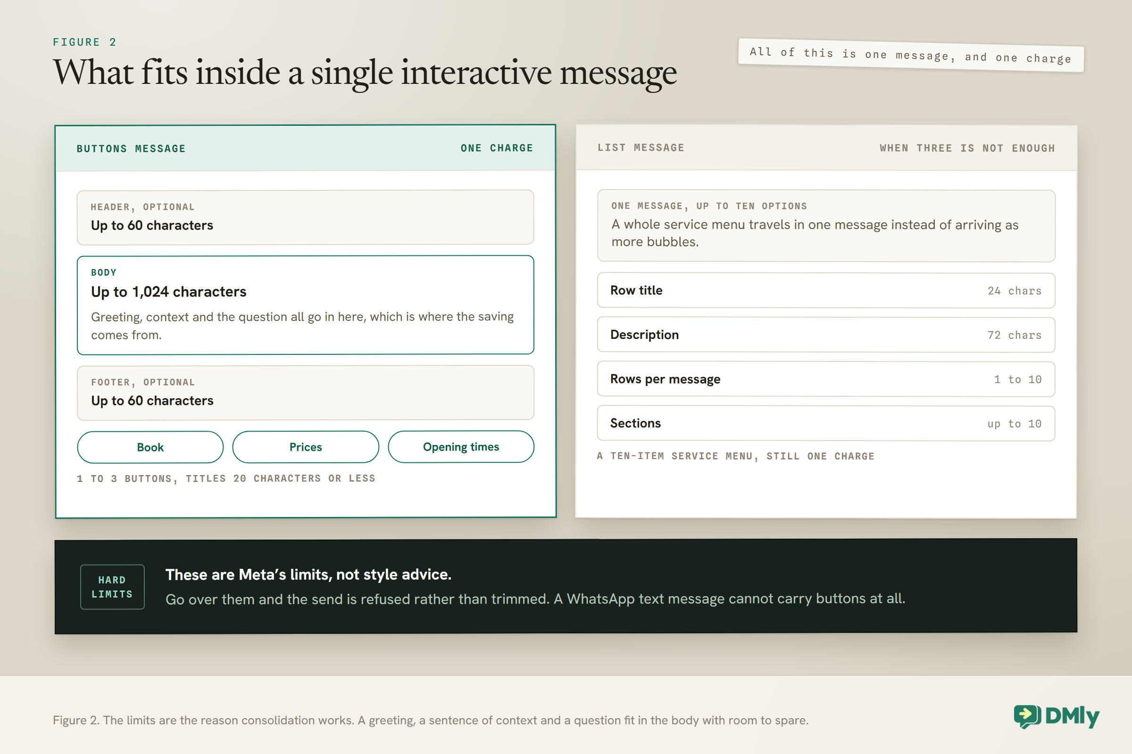
Task: Click the 'up to 10' value
Action: click(x=1015, y=424)
